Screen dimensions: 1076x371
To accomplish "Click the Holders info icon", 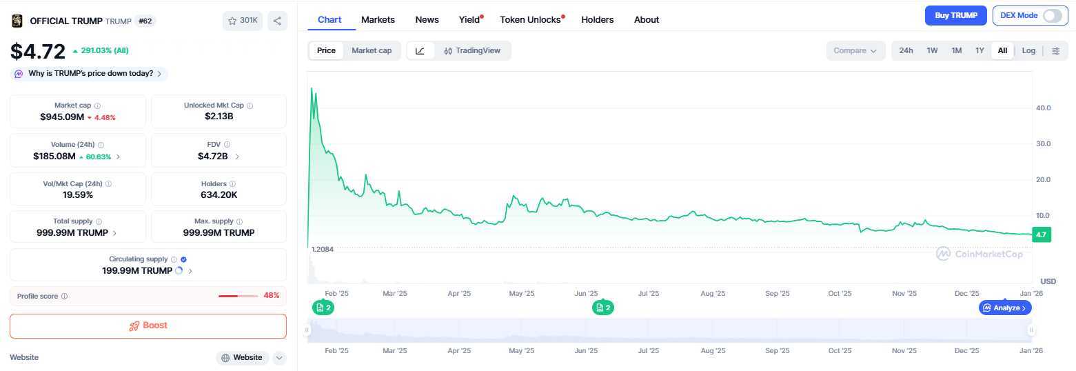I will (232, 184).
